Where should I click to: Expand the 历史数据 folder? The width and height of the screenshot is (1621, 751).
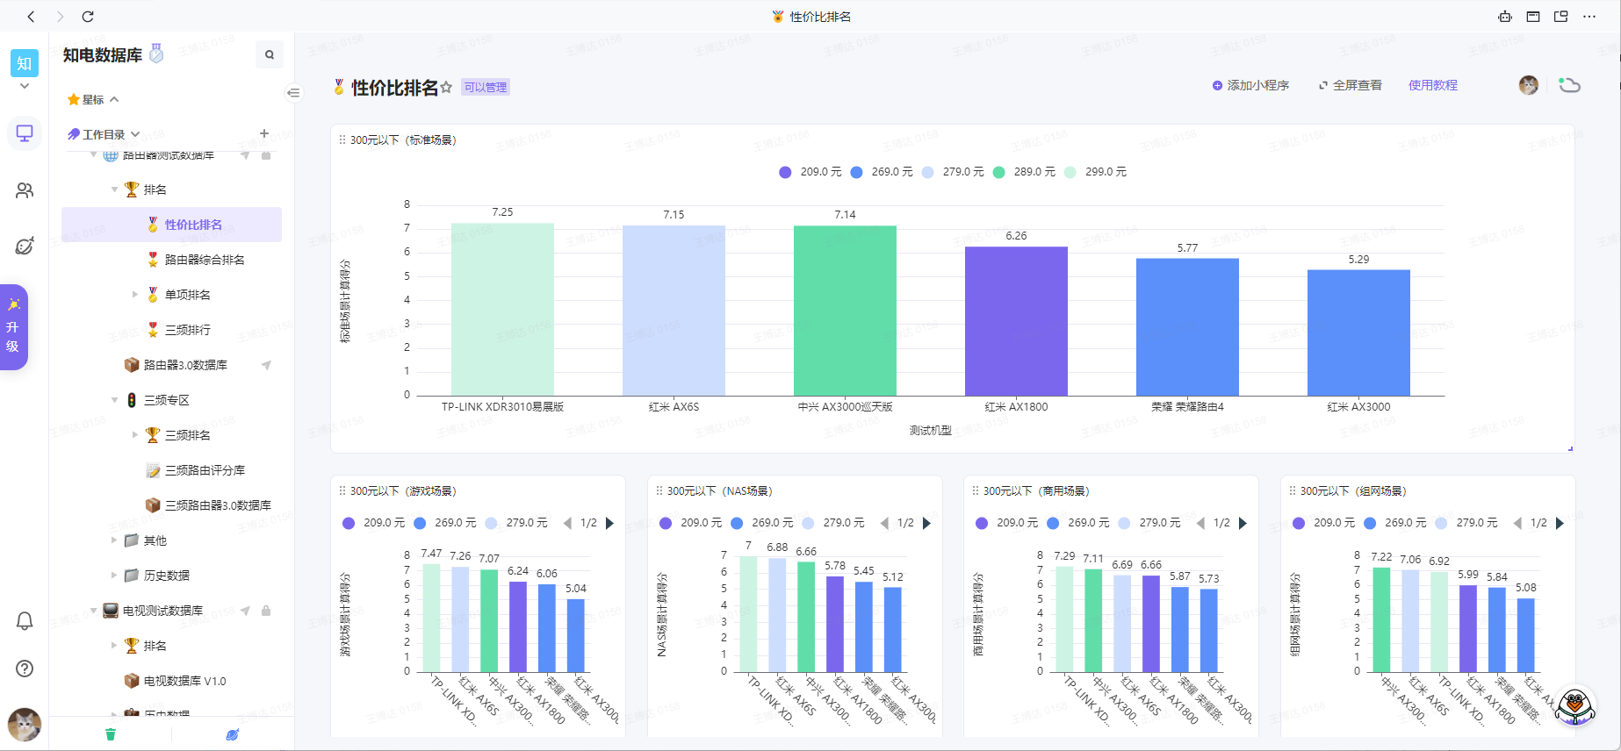click(x=114, y=576)
